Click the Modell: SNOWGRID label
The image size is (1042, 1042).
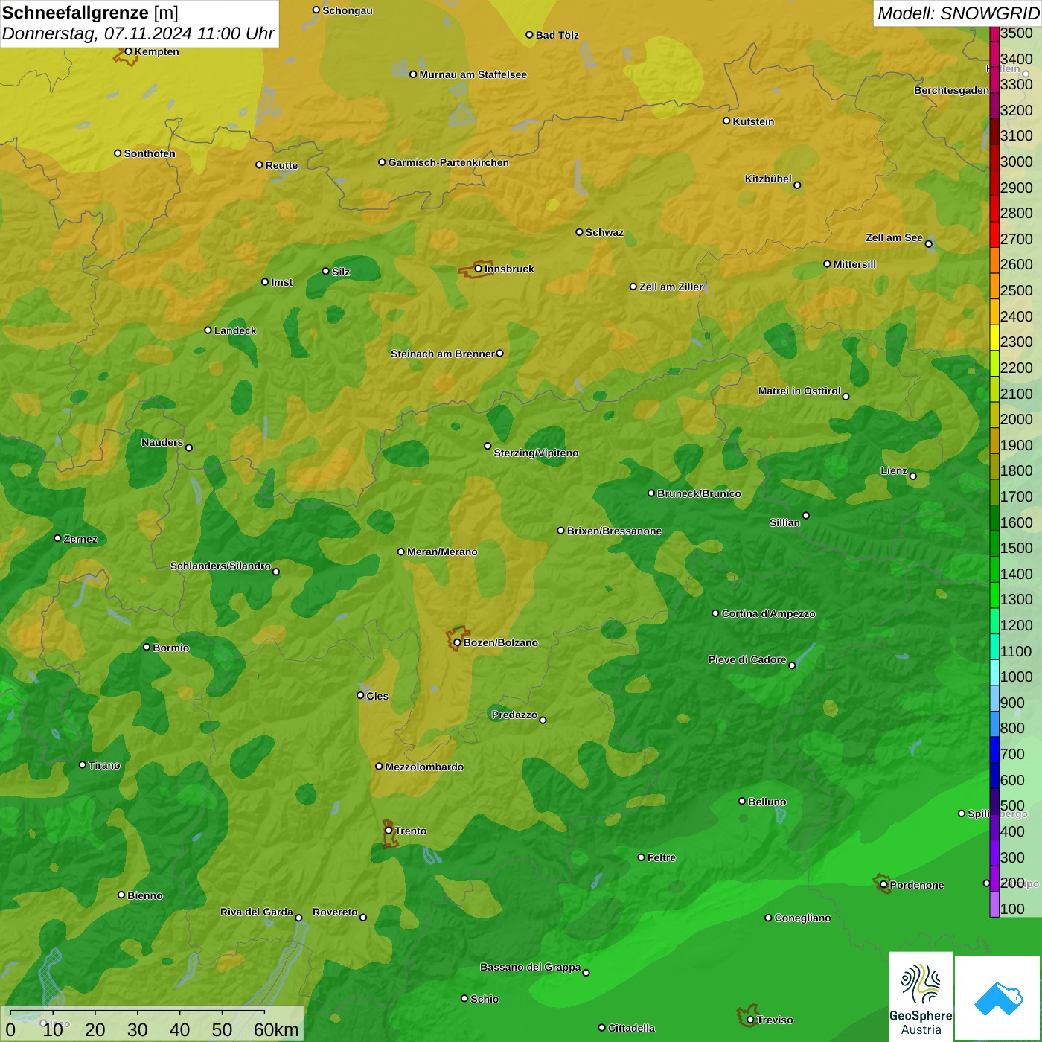click(958, 13)
